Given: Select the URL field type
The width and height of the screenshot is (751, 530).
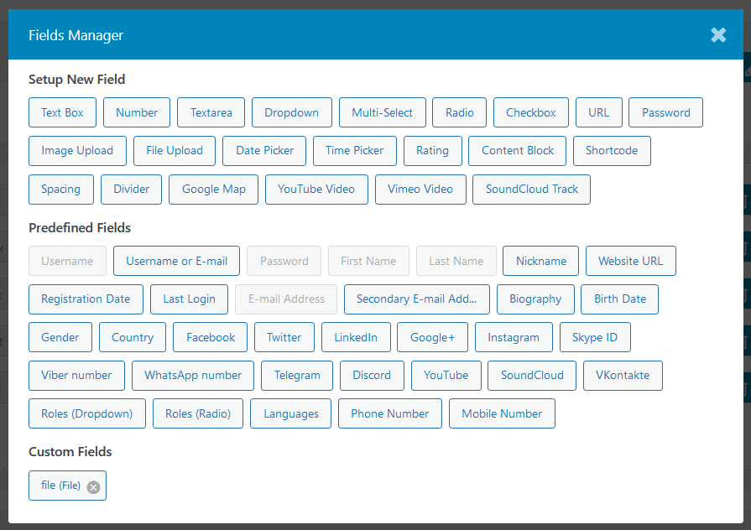Looking at the screenshot, I should 598,112.
